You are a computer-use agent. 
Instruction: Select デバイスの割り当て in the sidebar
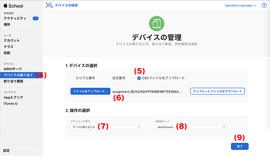pyautogui.click(x=21, y=75)
